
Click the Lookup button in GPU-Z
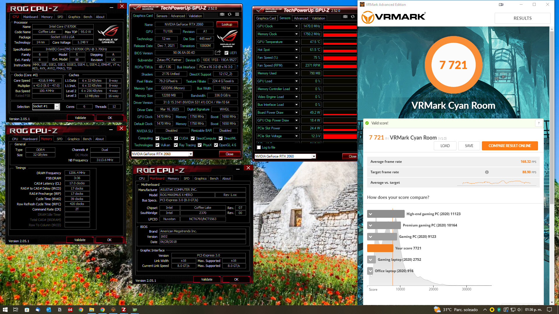point(227,24)
